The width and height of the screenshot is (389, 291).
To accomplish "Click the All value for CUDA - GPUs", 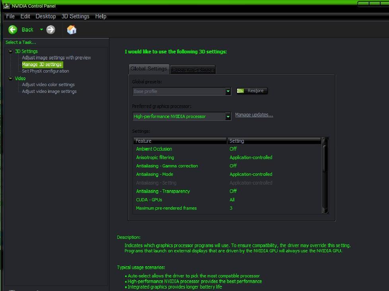I will tap(232, 200).
